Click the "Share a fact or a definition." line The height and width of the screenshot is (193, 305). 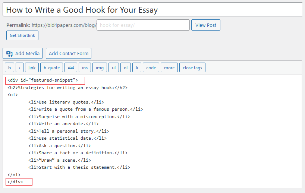click(78, 153)
